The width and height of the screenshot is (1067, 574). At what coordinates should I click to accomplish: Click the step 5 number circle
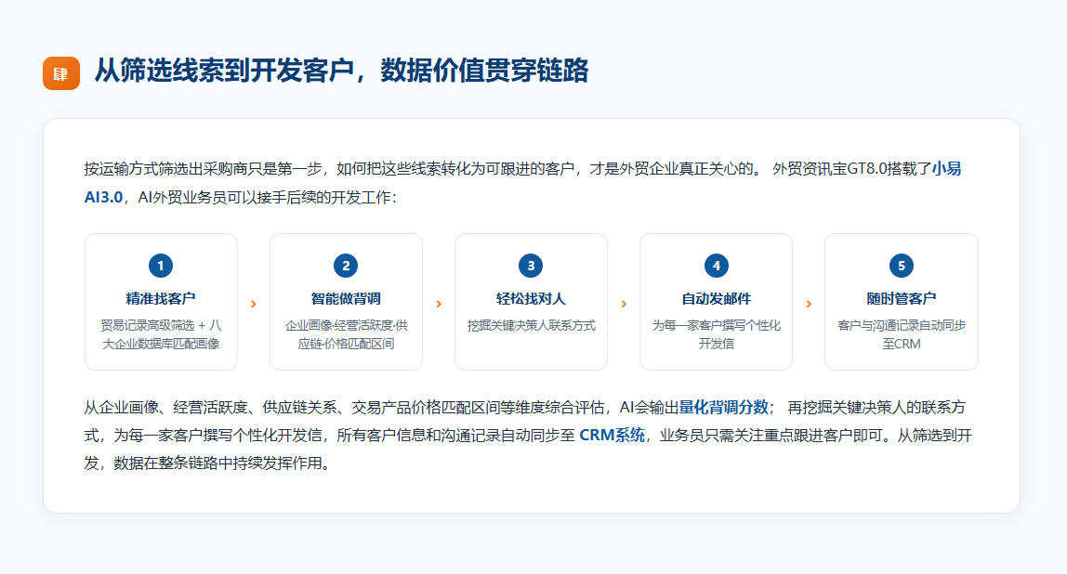[901, 266]
